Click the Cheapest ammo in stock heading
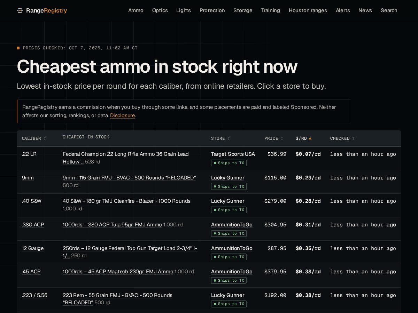The width and height of the screenshot is (418, 313). pyautogui.click(x=157, y=66)
